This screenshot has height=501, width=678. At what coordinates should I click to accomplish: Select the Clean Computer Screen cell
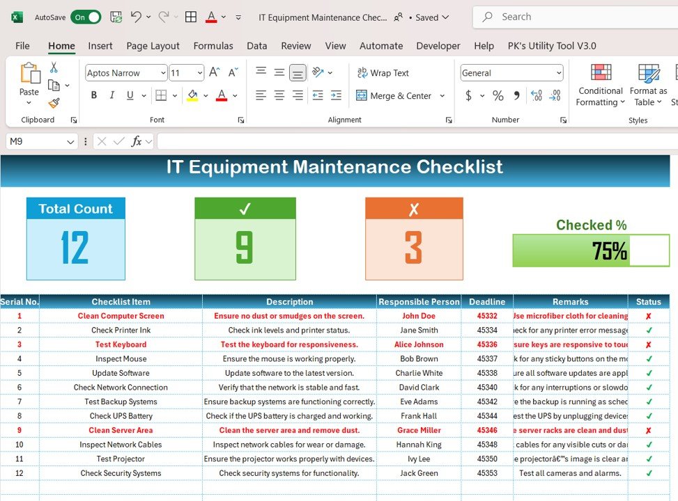point(121,316)
